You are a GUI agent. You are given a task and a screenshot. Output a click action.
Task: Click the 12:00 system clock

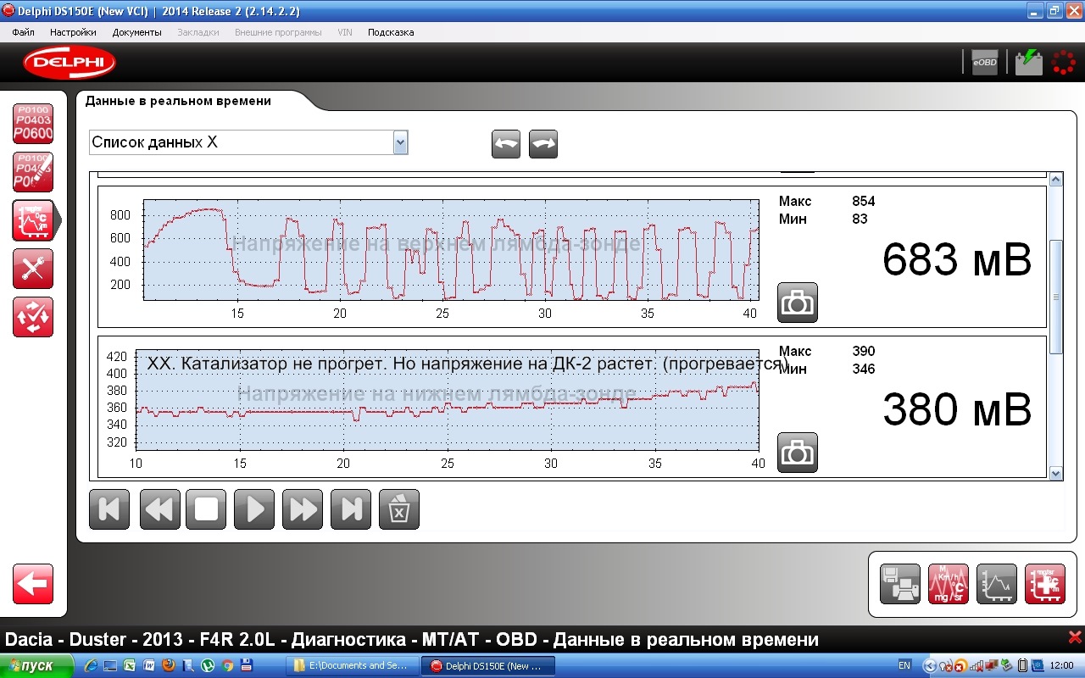1061,666
